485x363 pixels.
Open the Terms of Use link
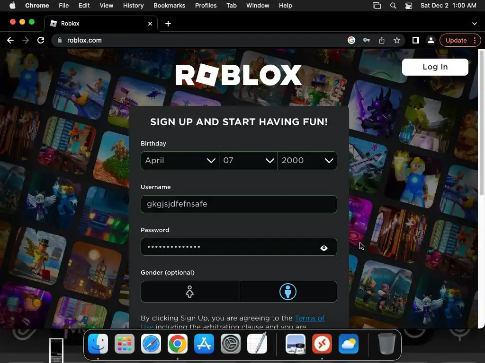point(310,318)
